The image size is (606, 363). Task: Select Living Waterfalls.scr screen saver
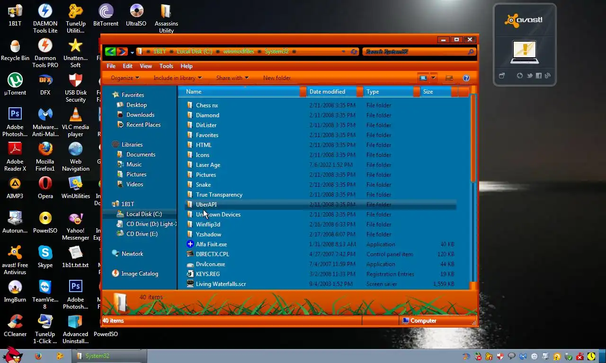[221, 284]
